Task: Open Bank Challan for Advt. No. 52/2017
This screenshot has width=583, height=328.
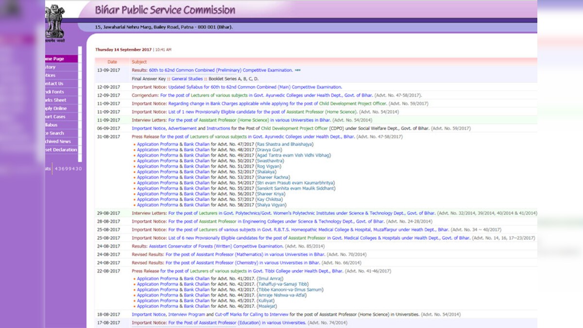Action: [x=197, y=172]
